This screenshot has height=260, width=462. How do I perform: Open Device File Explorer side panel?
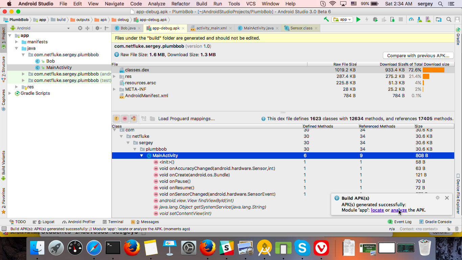(458, 194)
